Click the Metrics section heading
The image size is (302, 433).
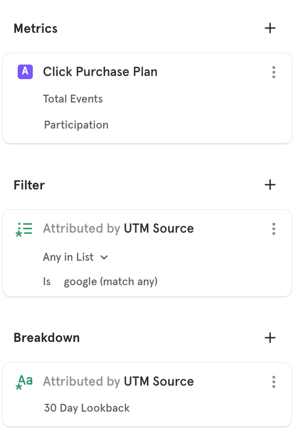click(x=35, y=29)
